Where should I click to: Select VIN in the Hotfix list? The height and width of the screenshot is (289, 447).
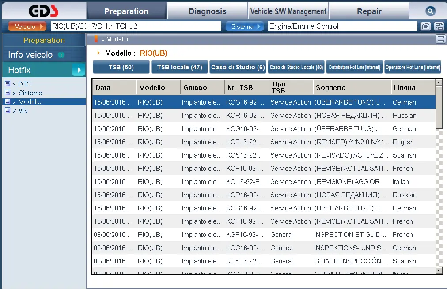click(x=23, y=110)
